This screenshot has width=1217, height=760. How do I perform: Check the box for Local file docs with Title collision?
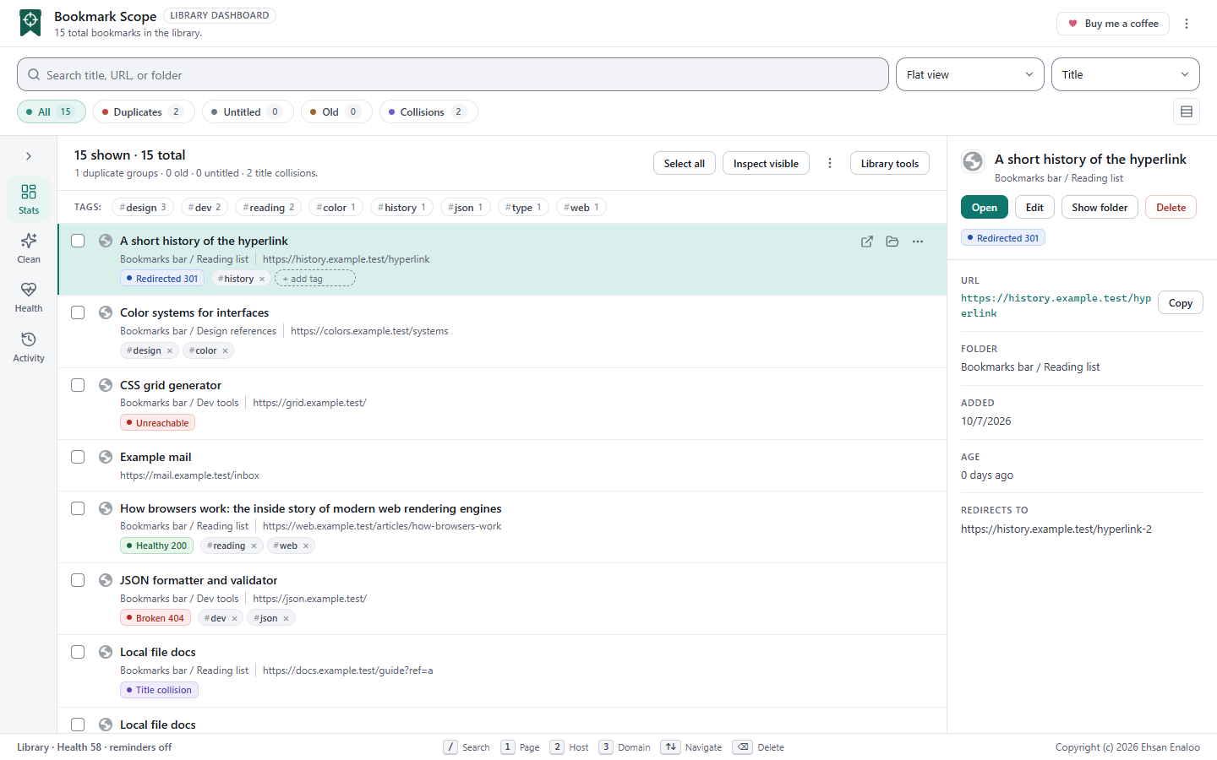click(78, 652)
